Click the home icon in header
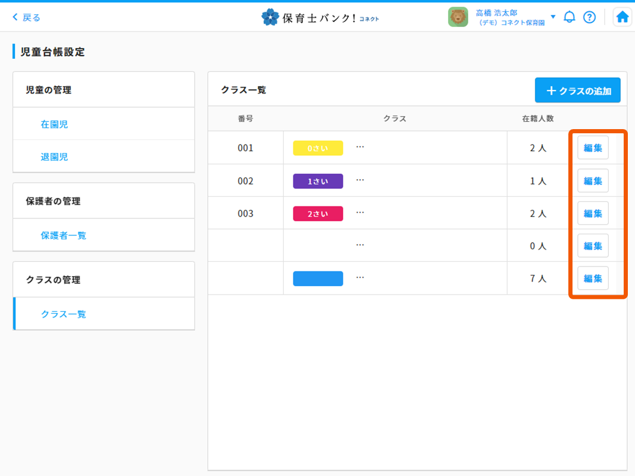This screenshot has width=635, height=476. [x=622, y=17]
